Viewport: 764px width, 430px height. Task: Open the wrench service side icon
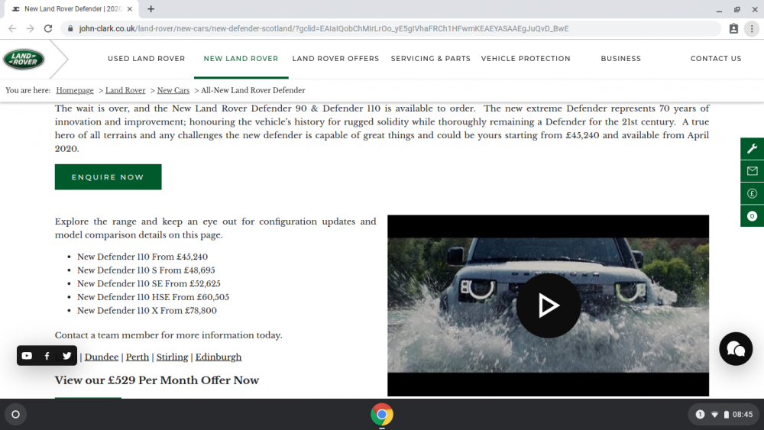pos(752,148)
